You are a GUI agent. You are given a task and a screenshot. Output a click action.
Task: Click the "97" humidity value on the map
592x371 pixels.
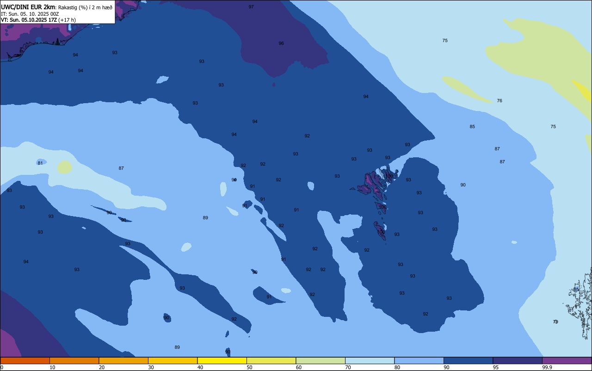(x=251, y=7)
